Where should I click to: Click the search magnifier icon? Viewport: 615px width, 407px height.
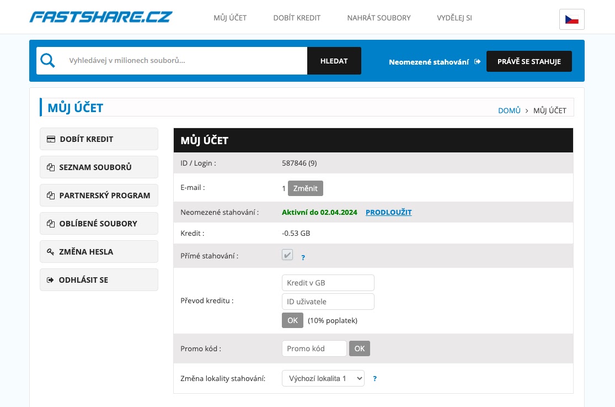coord(48,61)
